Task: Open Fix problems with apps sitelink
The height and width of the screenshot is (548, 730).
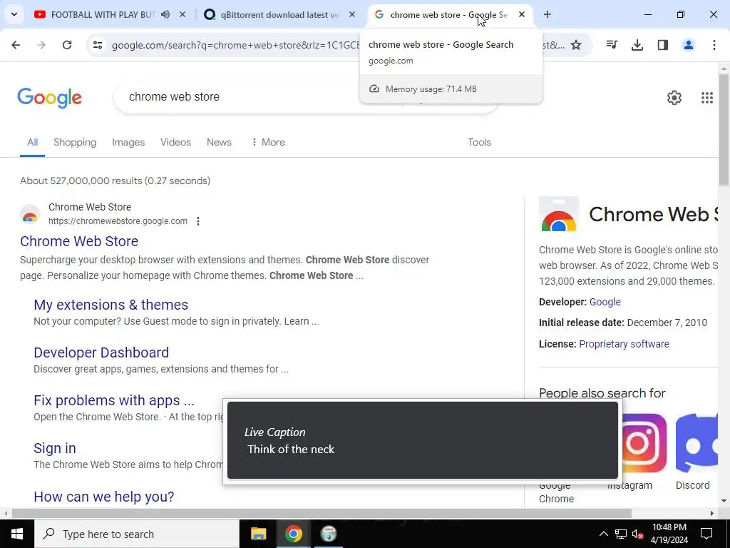Action: coord(114,400)
